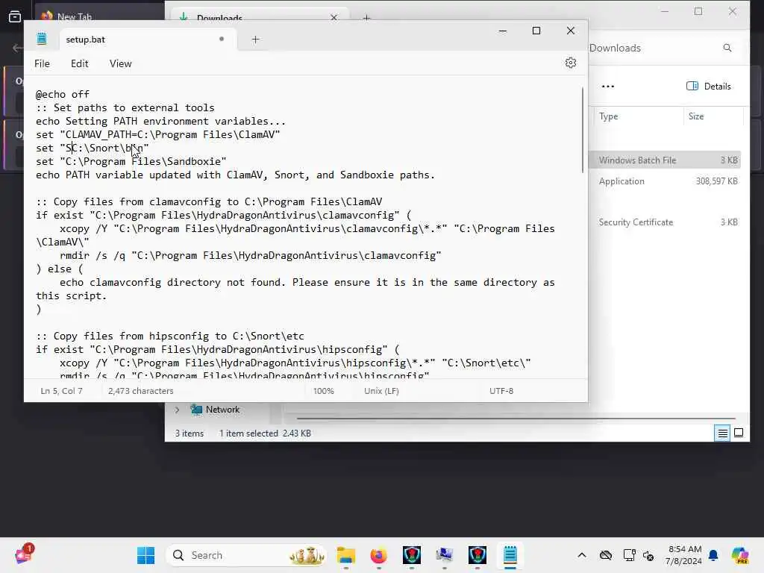
Task: Add a new tab in Notepad
Action: pos(255,40)
